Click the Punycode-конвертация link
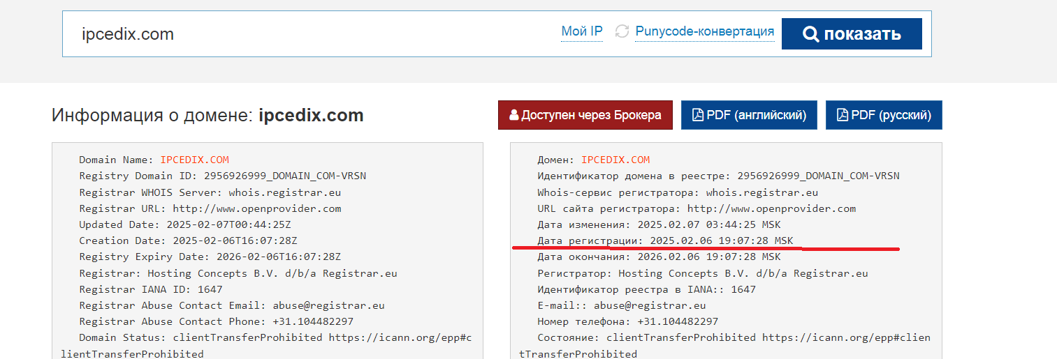Screen dimensions: 1057x359 [x=704, y=31]
